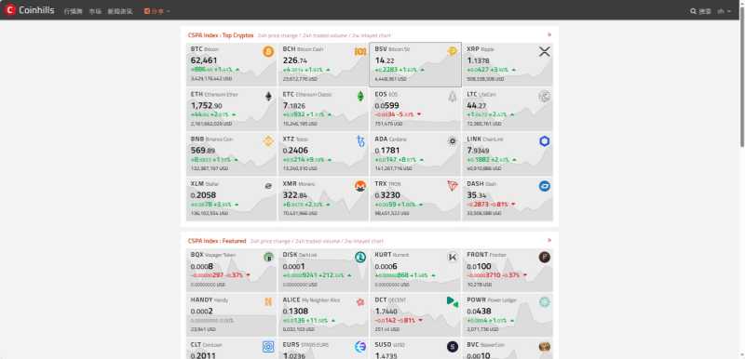Click the FRONT price 0.0100
Screen dimensions: 745x359
(479, 267)
